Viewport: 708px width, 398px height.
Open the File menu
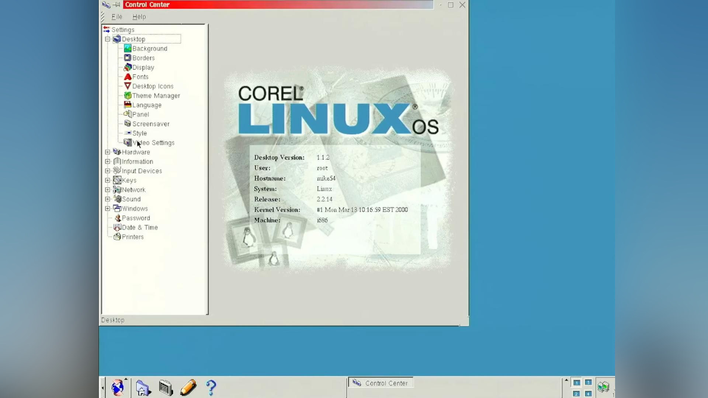[116, 17]
